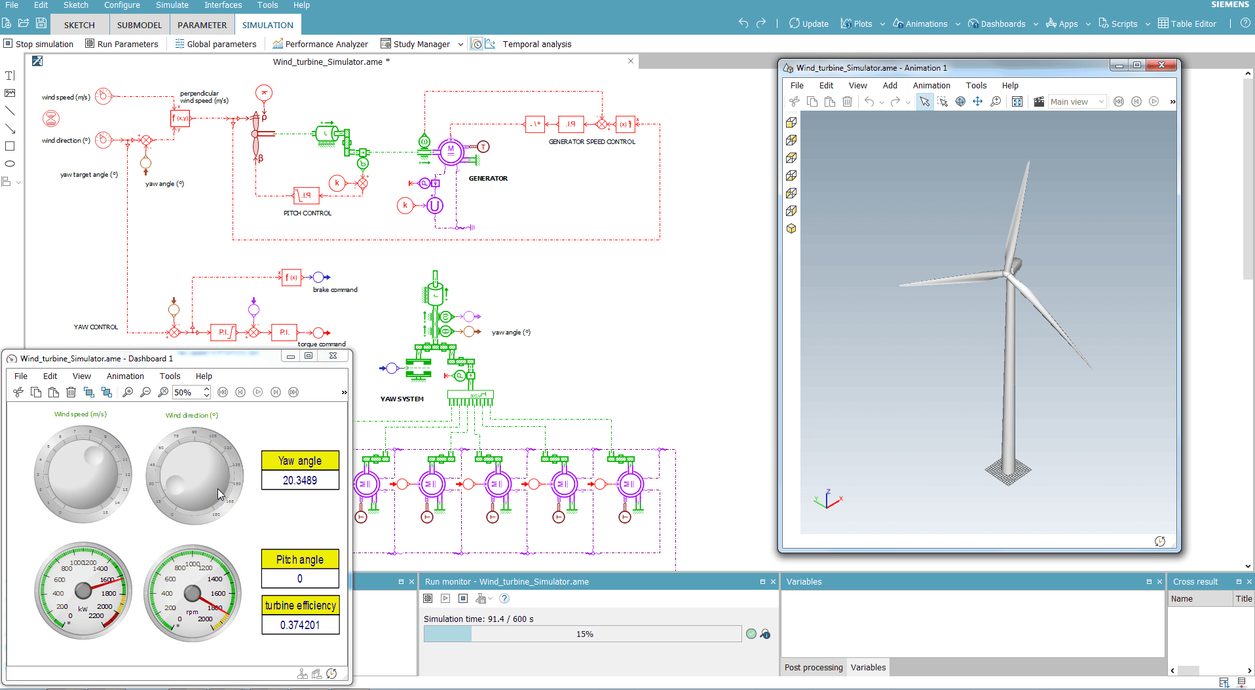The image size is (1255, 690).
Task: Click Stop simulation button
Action: click(x=39, y=44)
